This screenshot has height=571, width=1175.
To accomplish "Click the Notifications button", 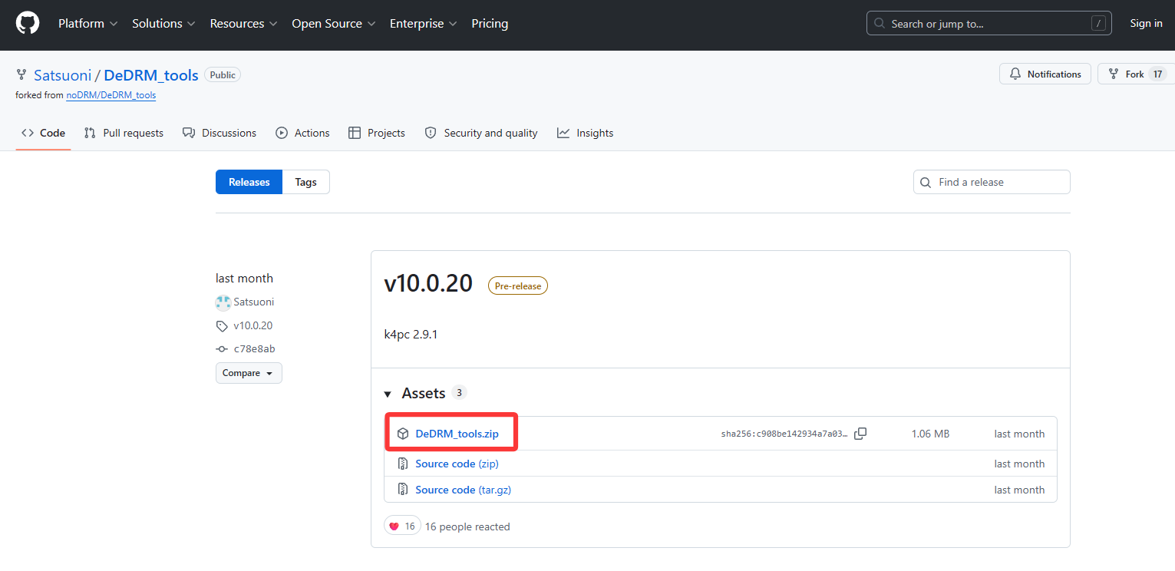I will click(x=1045, y=74).
